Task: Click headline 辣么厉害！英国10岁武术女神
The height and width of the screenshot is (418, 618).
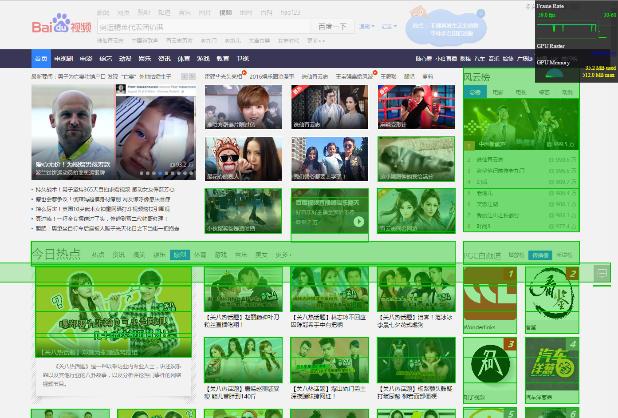Action: point(102,209)
